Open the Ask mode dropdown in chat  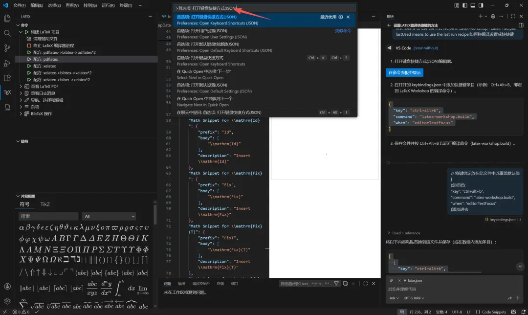point(394,298)
